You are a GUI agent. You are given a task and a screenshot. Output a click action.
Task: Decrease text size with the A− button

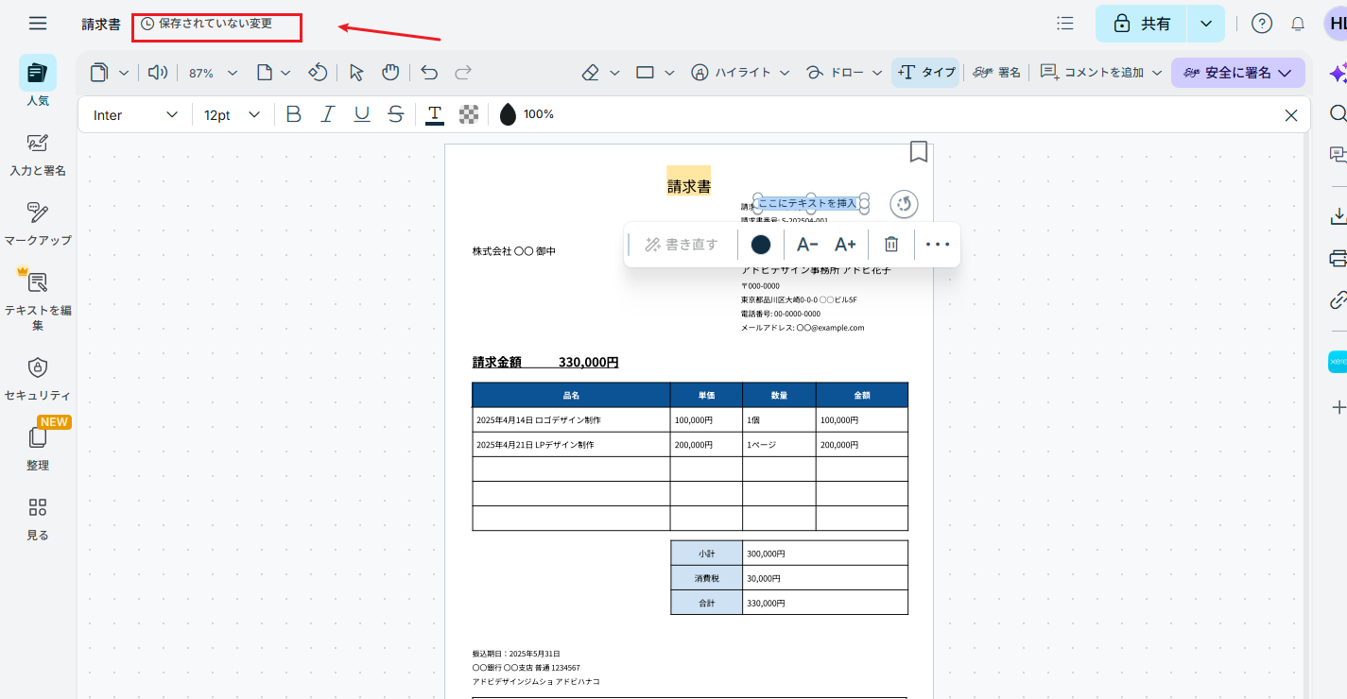click(x=807, y=245)
